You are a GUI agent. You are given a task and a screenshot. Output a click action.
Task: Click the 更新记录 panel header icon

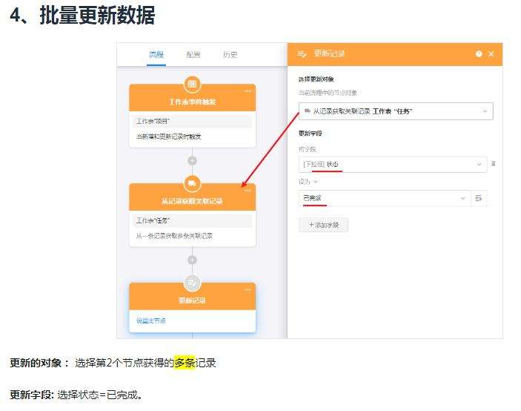pyautogui.click(x=302, y=54)
